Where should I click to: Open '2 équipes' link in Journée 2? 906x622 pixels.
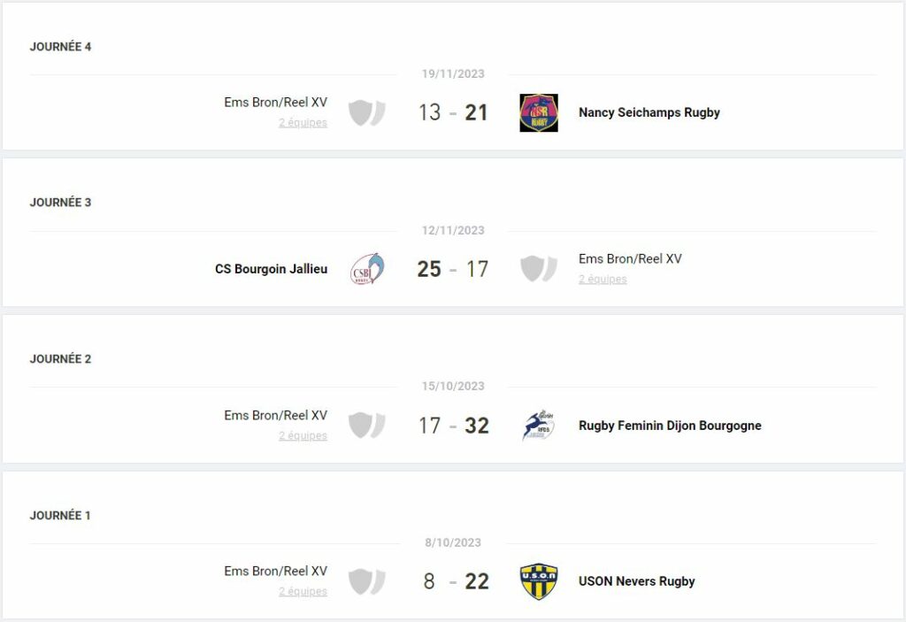coord(303,436)
